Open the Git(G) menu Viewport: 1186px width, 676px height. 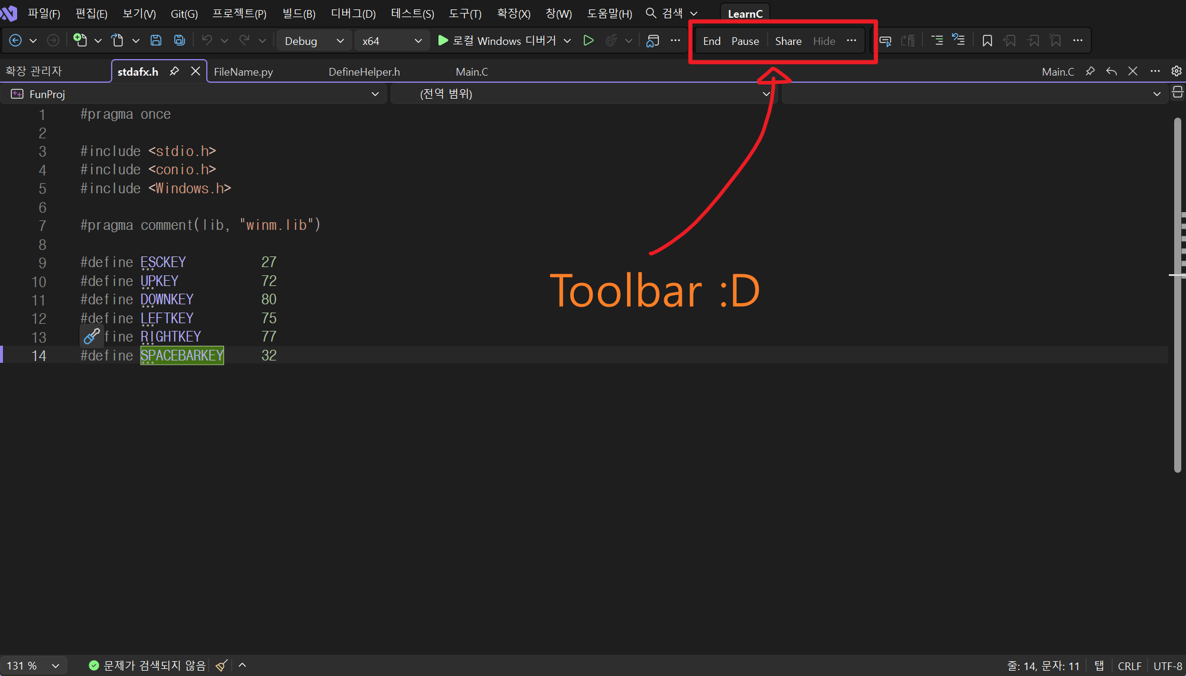tap(184, 14)
